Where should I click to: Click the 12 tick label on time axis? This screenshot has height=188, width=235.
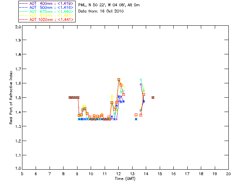118,174
